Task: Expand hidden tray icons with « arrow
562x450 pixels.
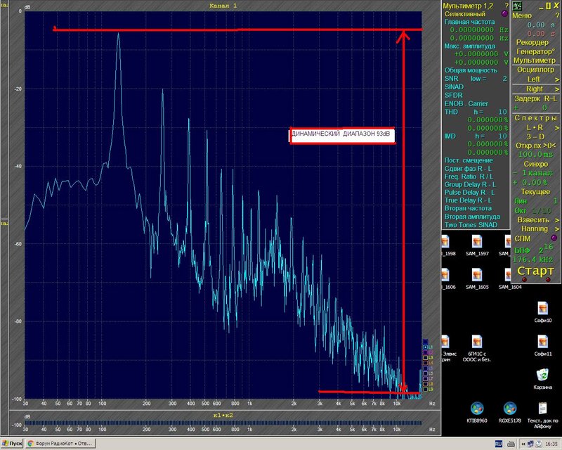Action: click(x=523, y=444)
